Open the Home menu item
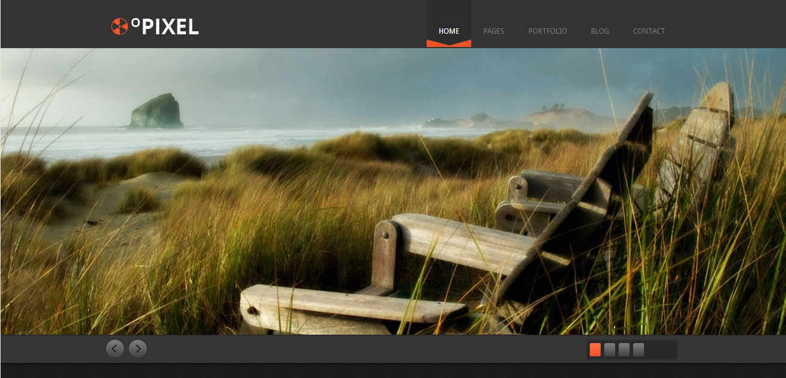 tap(449, 31)
